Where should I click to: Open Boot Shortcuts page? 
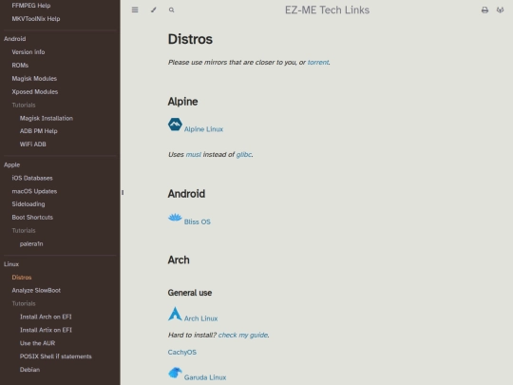32,218
